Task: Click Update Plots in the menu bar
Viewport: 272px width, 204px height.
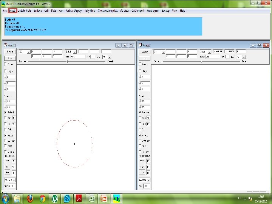Action: [x=25, y=11]
